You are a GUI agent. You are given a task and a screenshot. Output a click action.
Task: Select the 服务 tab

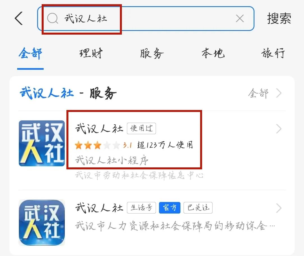click(152, 53)
